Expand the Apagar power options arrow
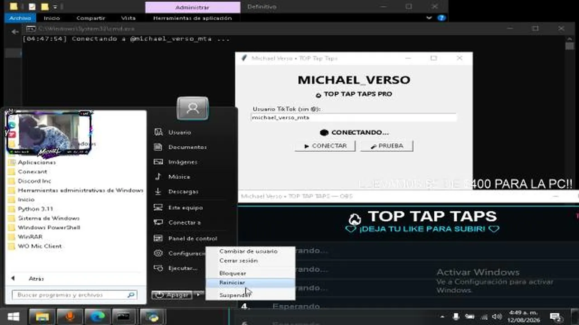 198,295
